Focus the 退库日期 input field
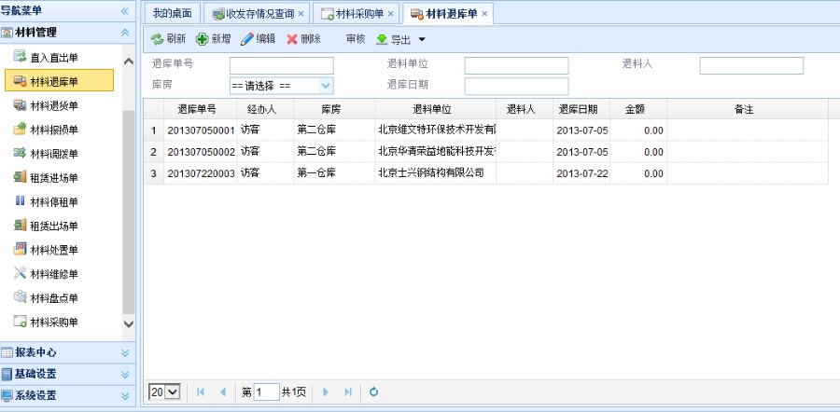The width and height of the screenshot is (840, 412). click(516, 86)
